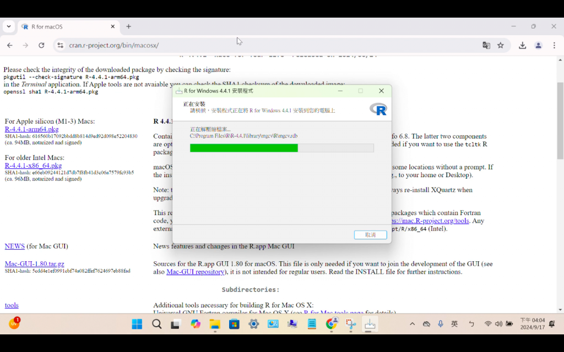
Task: Cancel the R installation with 取消 button
Action: click(370, 234)
